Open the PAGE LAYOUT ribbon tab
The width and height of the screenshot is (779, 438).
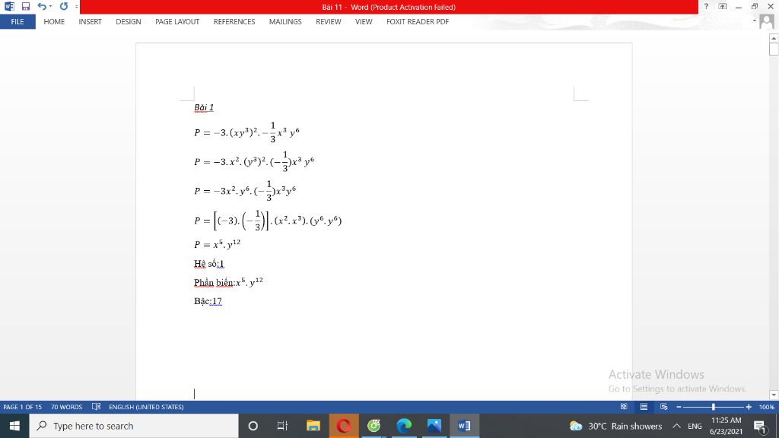click(176, 22)
